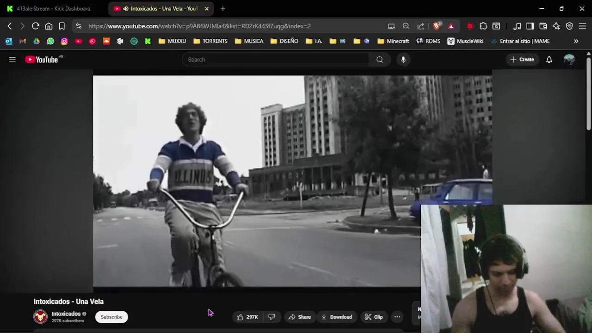592x333 pixels.
Task: Open the browser main hamburger menu
Action: pos(582,26)
